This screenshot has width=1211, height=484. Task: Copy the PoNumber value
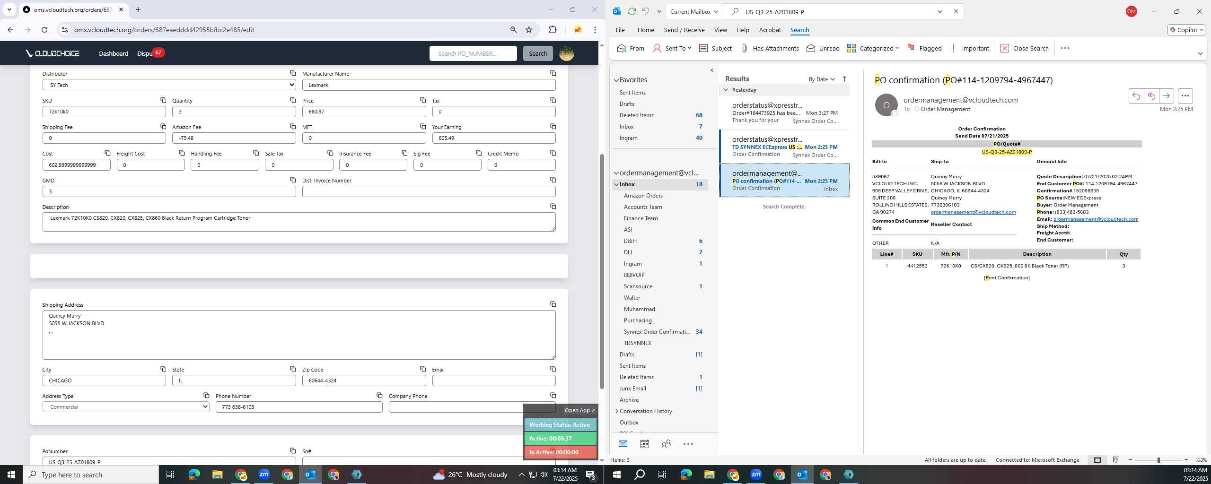pos(293,450)
